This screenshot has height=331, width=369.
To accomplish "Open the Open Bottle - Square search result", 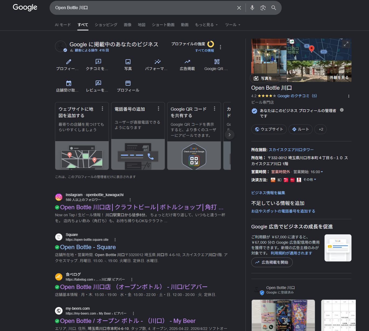I will [x=88, y=247].
